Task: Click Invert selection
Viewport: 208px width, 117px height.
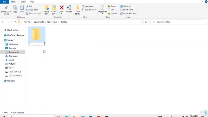Action: point(128,13)
